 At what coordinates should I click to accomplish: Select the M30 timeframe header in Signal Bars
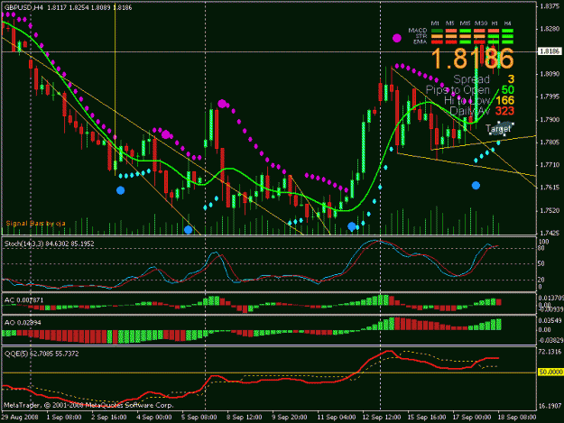click(x=481, y=23)
